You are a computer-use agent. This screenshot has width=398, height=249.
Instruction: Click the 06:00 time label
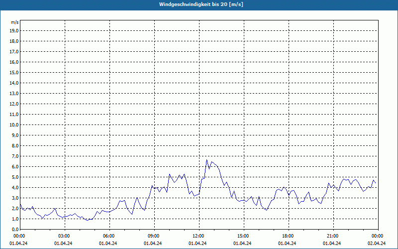click(x=108, y=236)
